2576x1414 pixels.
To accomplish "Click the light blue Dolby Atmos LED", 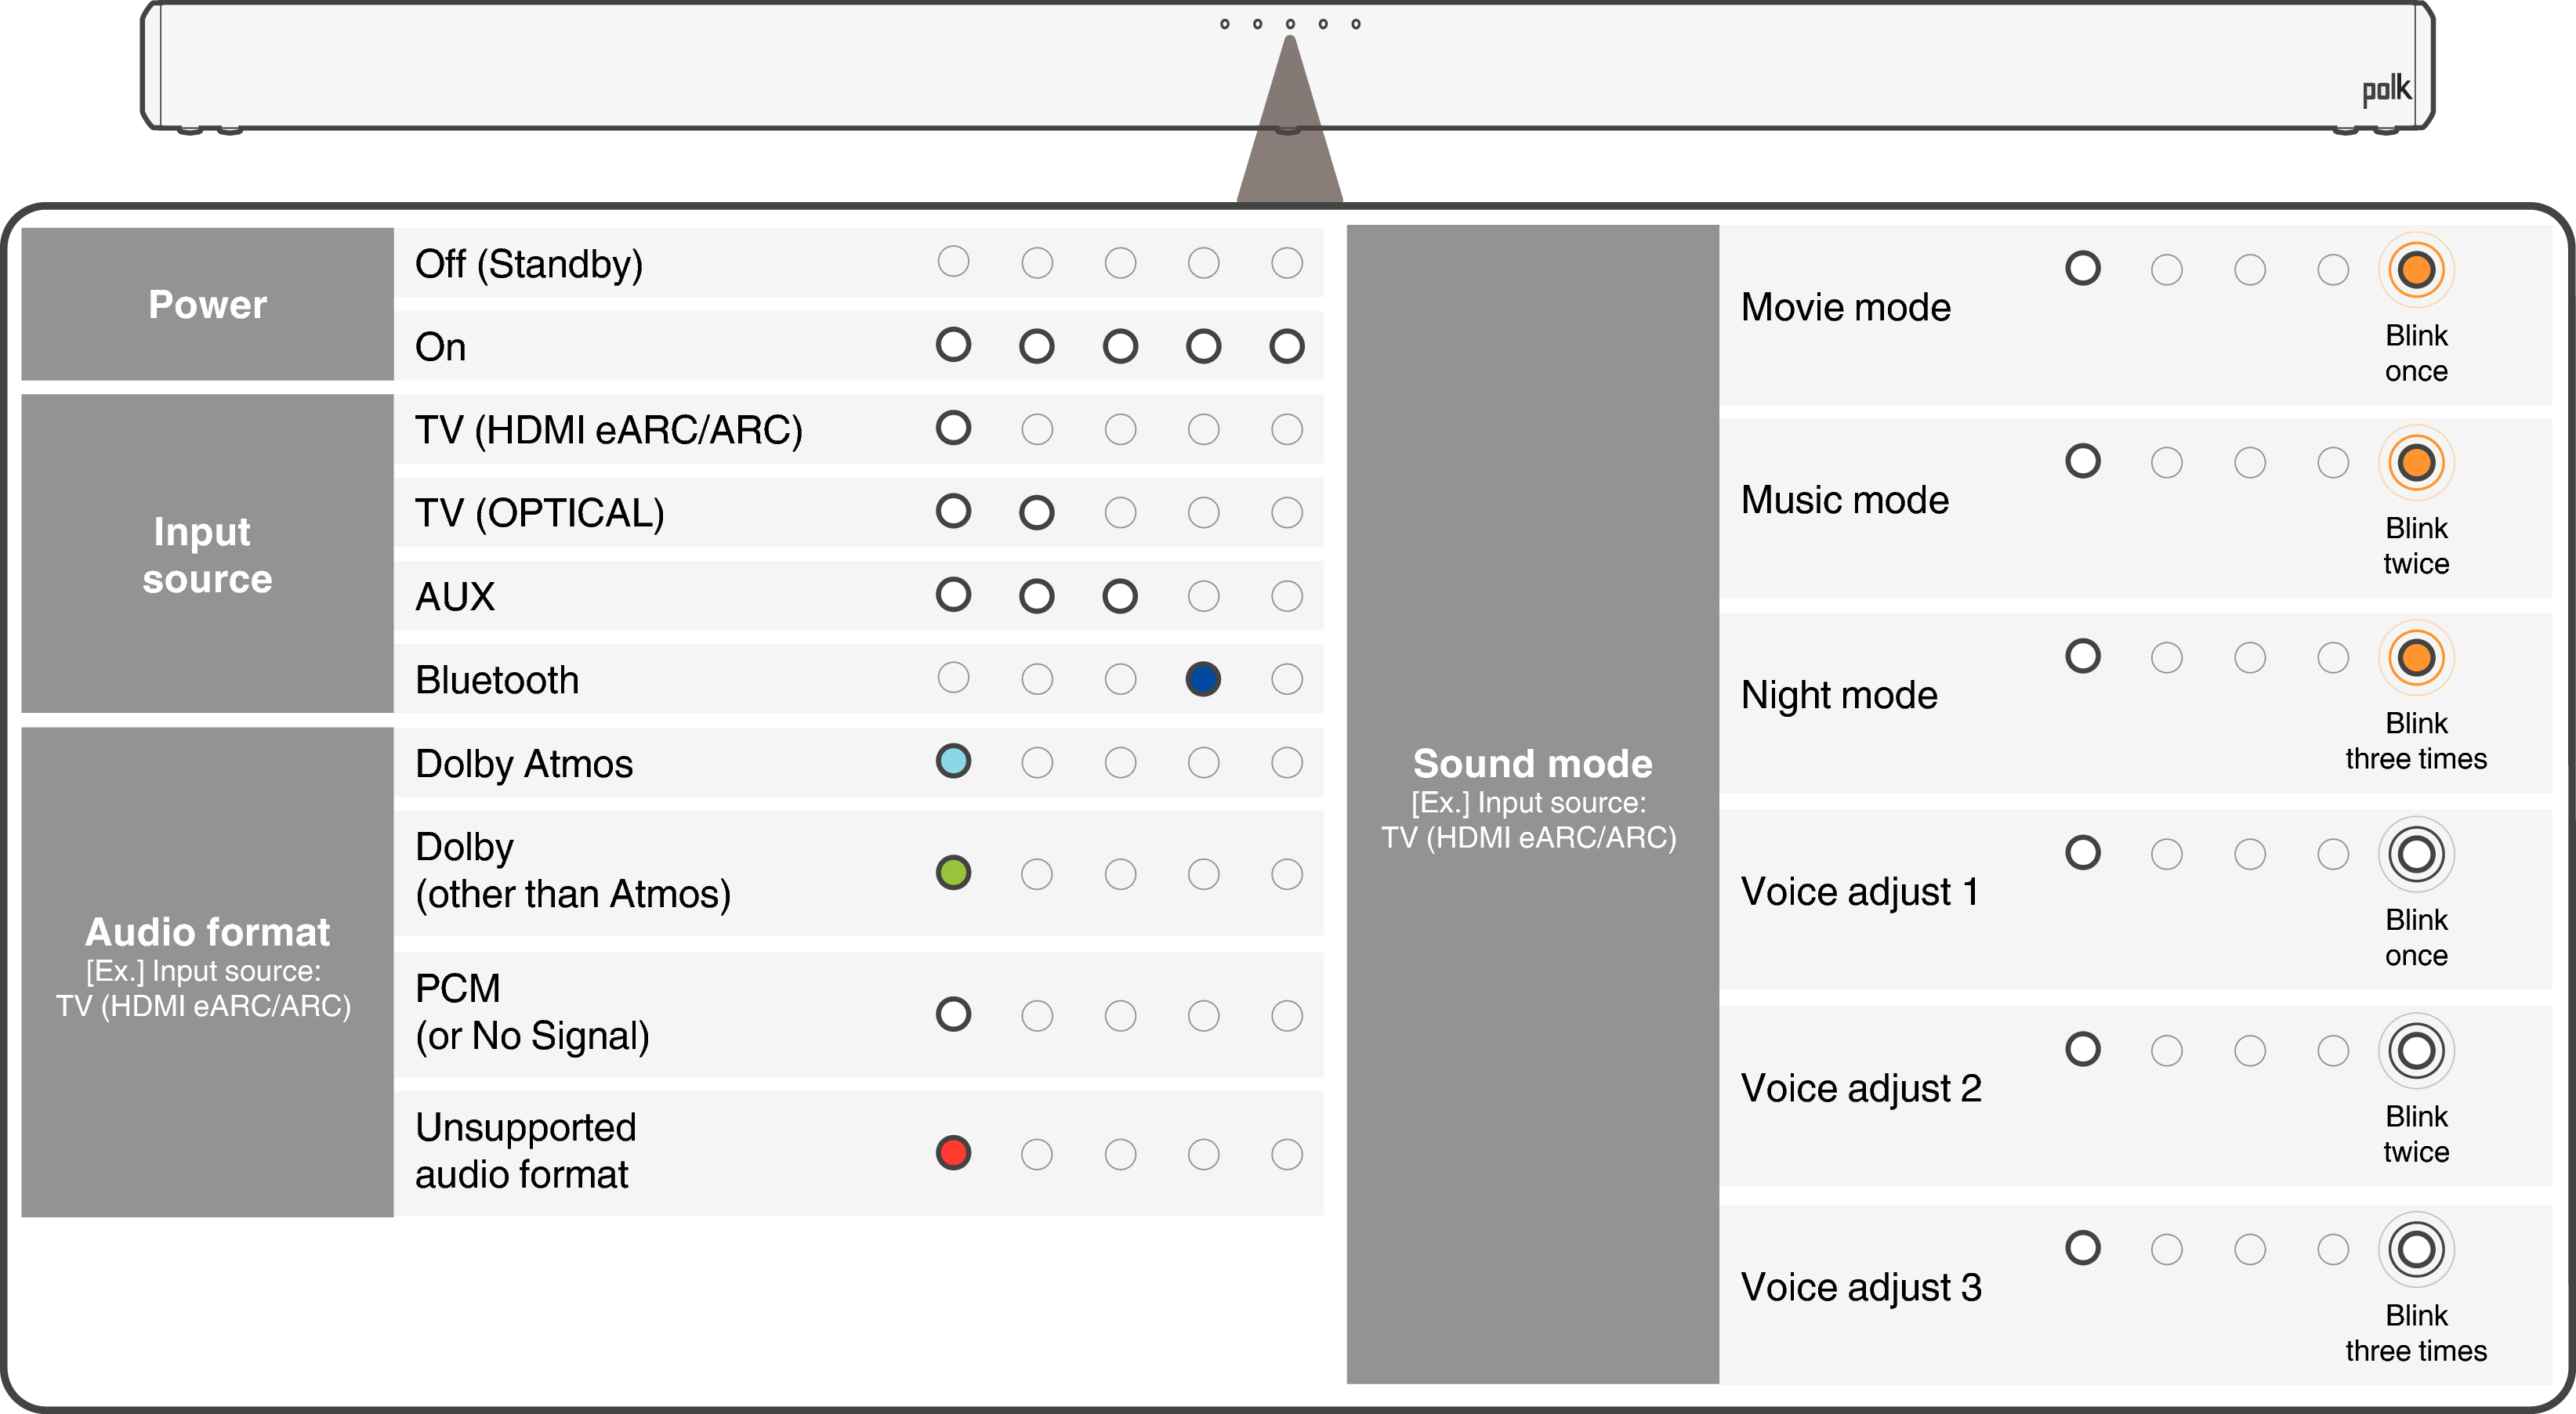I will pos(953,761).
